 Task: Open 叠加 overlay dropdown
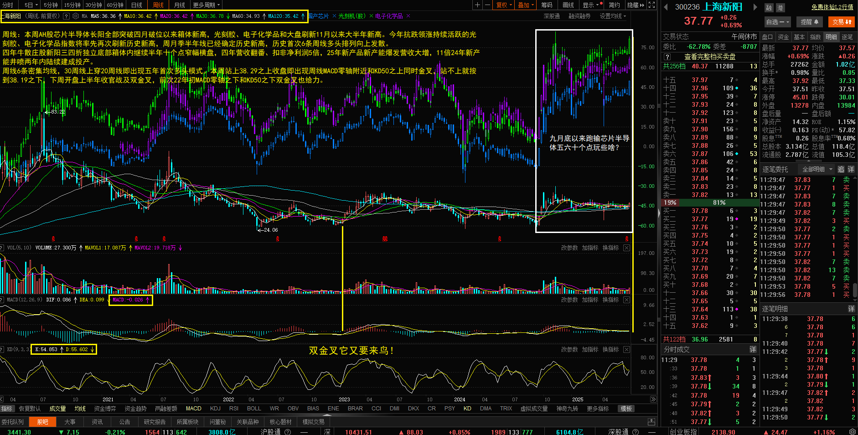[526, 5]
